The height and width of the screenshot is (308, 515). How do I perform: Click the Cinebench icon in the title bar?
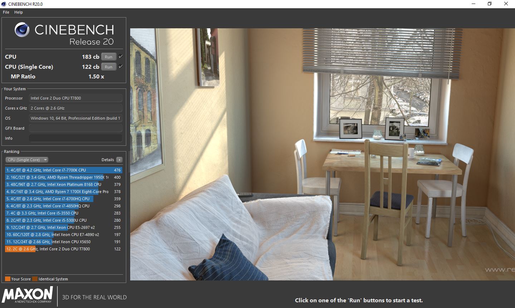(4, 4)
